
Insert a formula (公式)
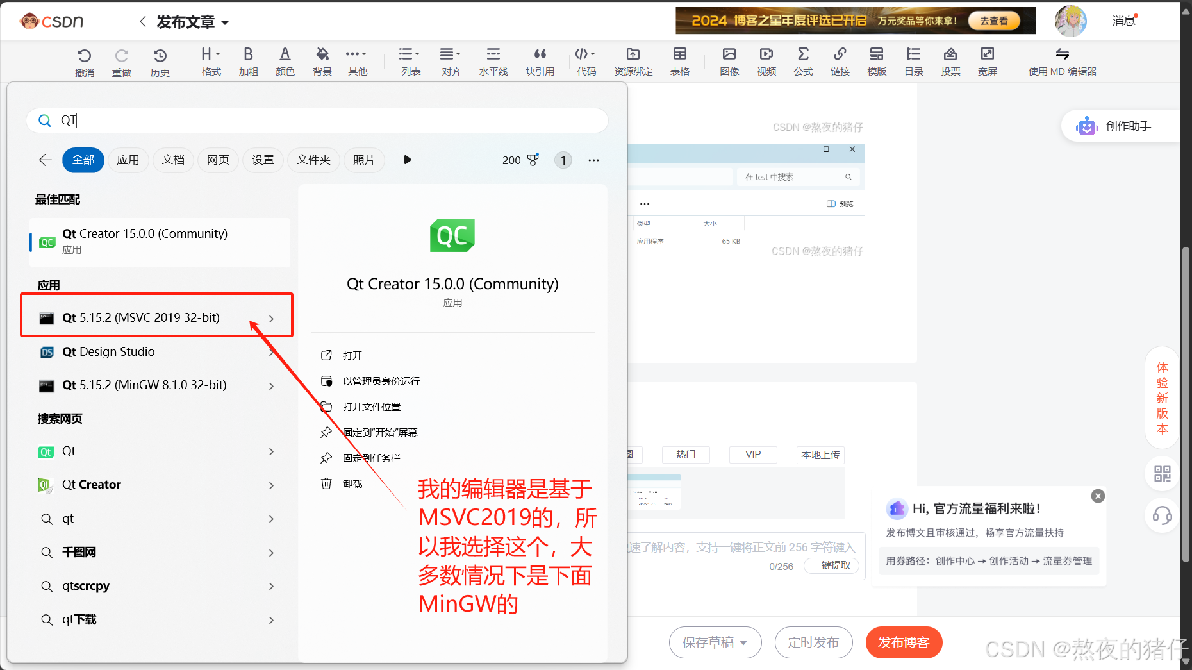click(x=803, y=62)
